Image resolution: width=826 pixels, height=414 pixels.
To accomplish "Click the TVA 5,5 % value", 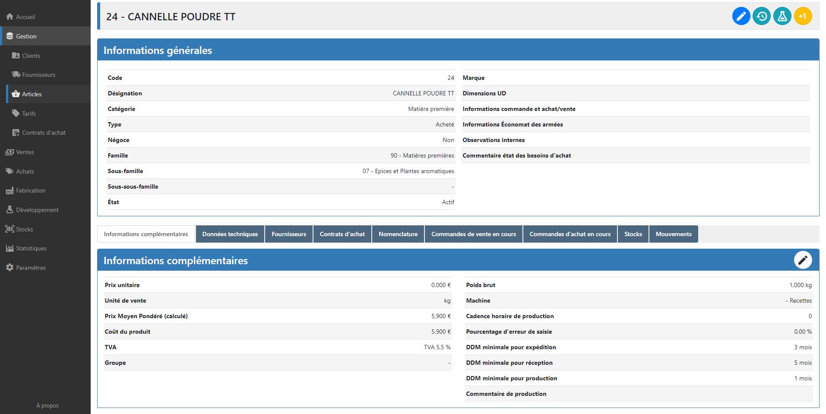I will coord(437,347).
